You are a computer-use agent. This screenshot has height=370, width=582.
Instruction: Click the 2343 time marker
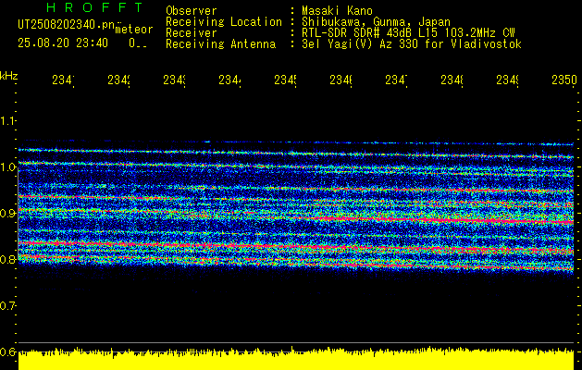click(175, 80)
